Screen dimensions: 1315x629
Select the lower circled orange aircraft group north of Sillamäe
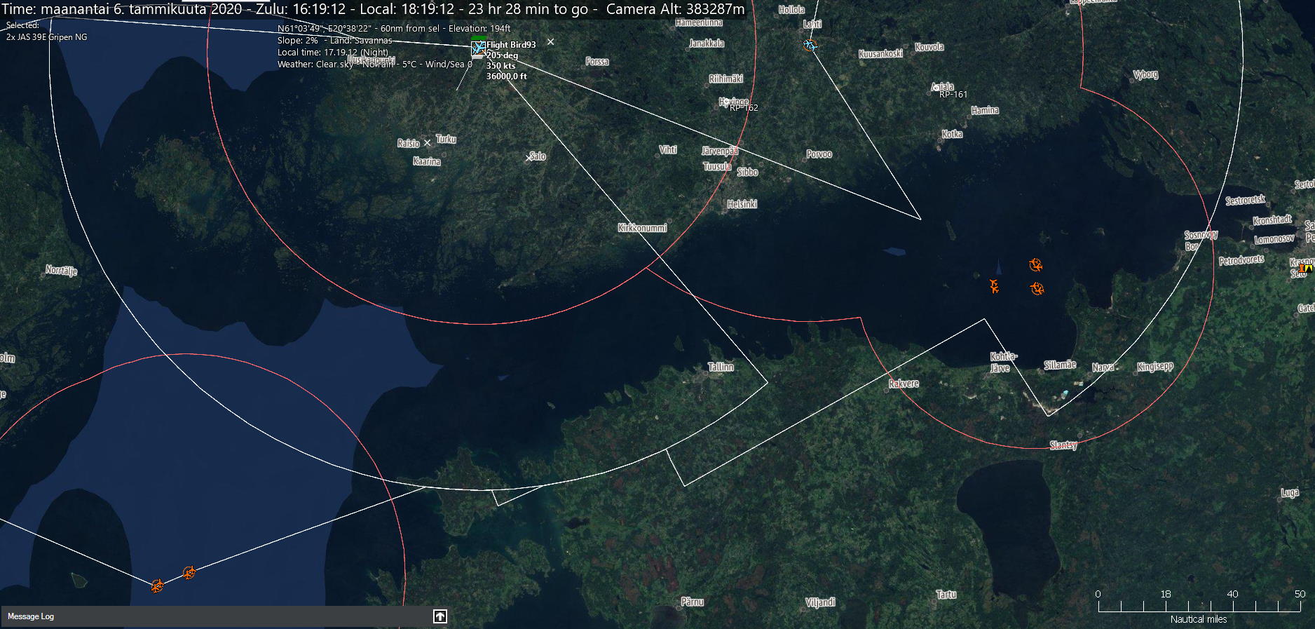click(x=1037, y=288)
